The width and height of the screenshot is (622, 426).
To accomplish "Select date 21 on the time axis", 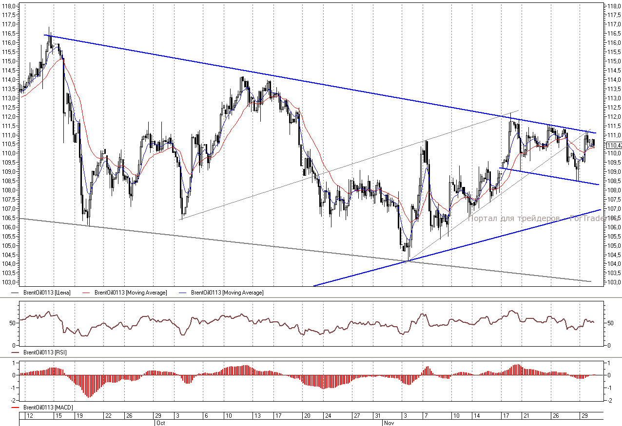I will click(526, 416).
